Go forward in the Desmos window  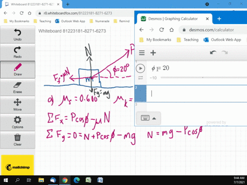coord(151,30)
